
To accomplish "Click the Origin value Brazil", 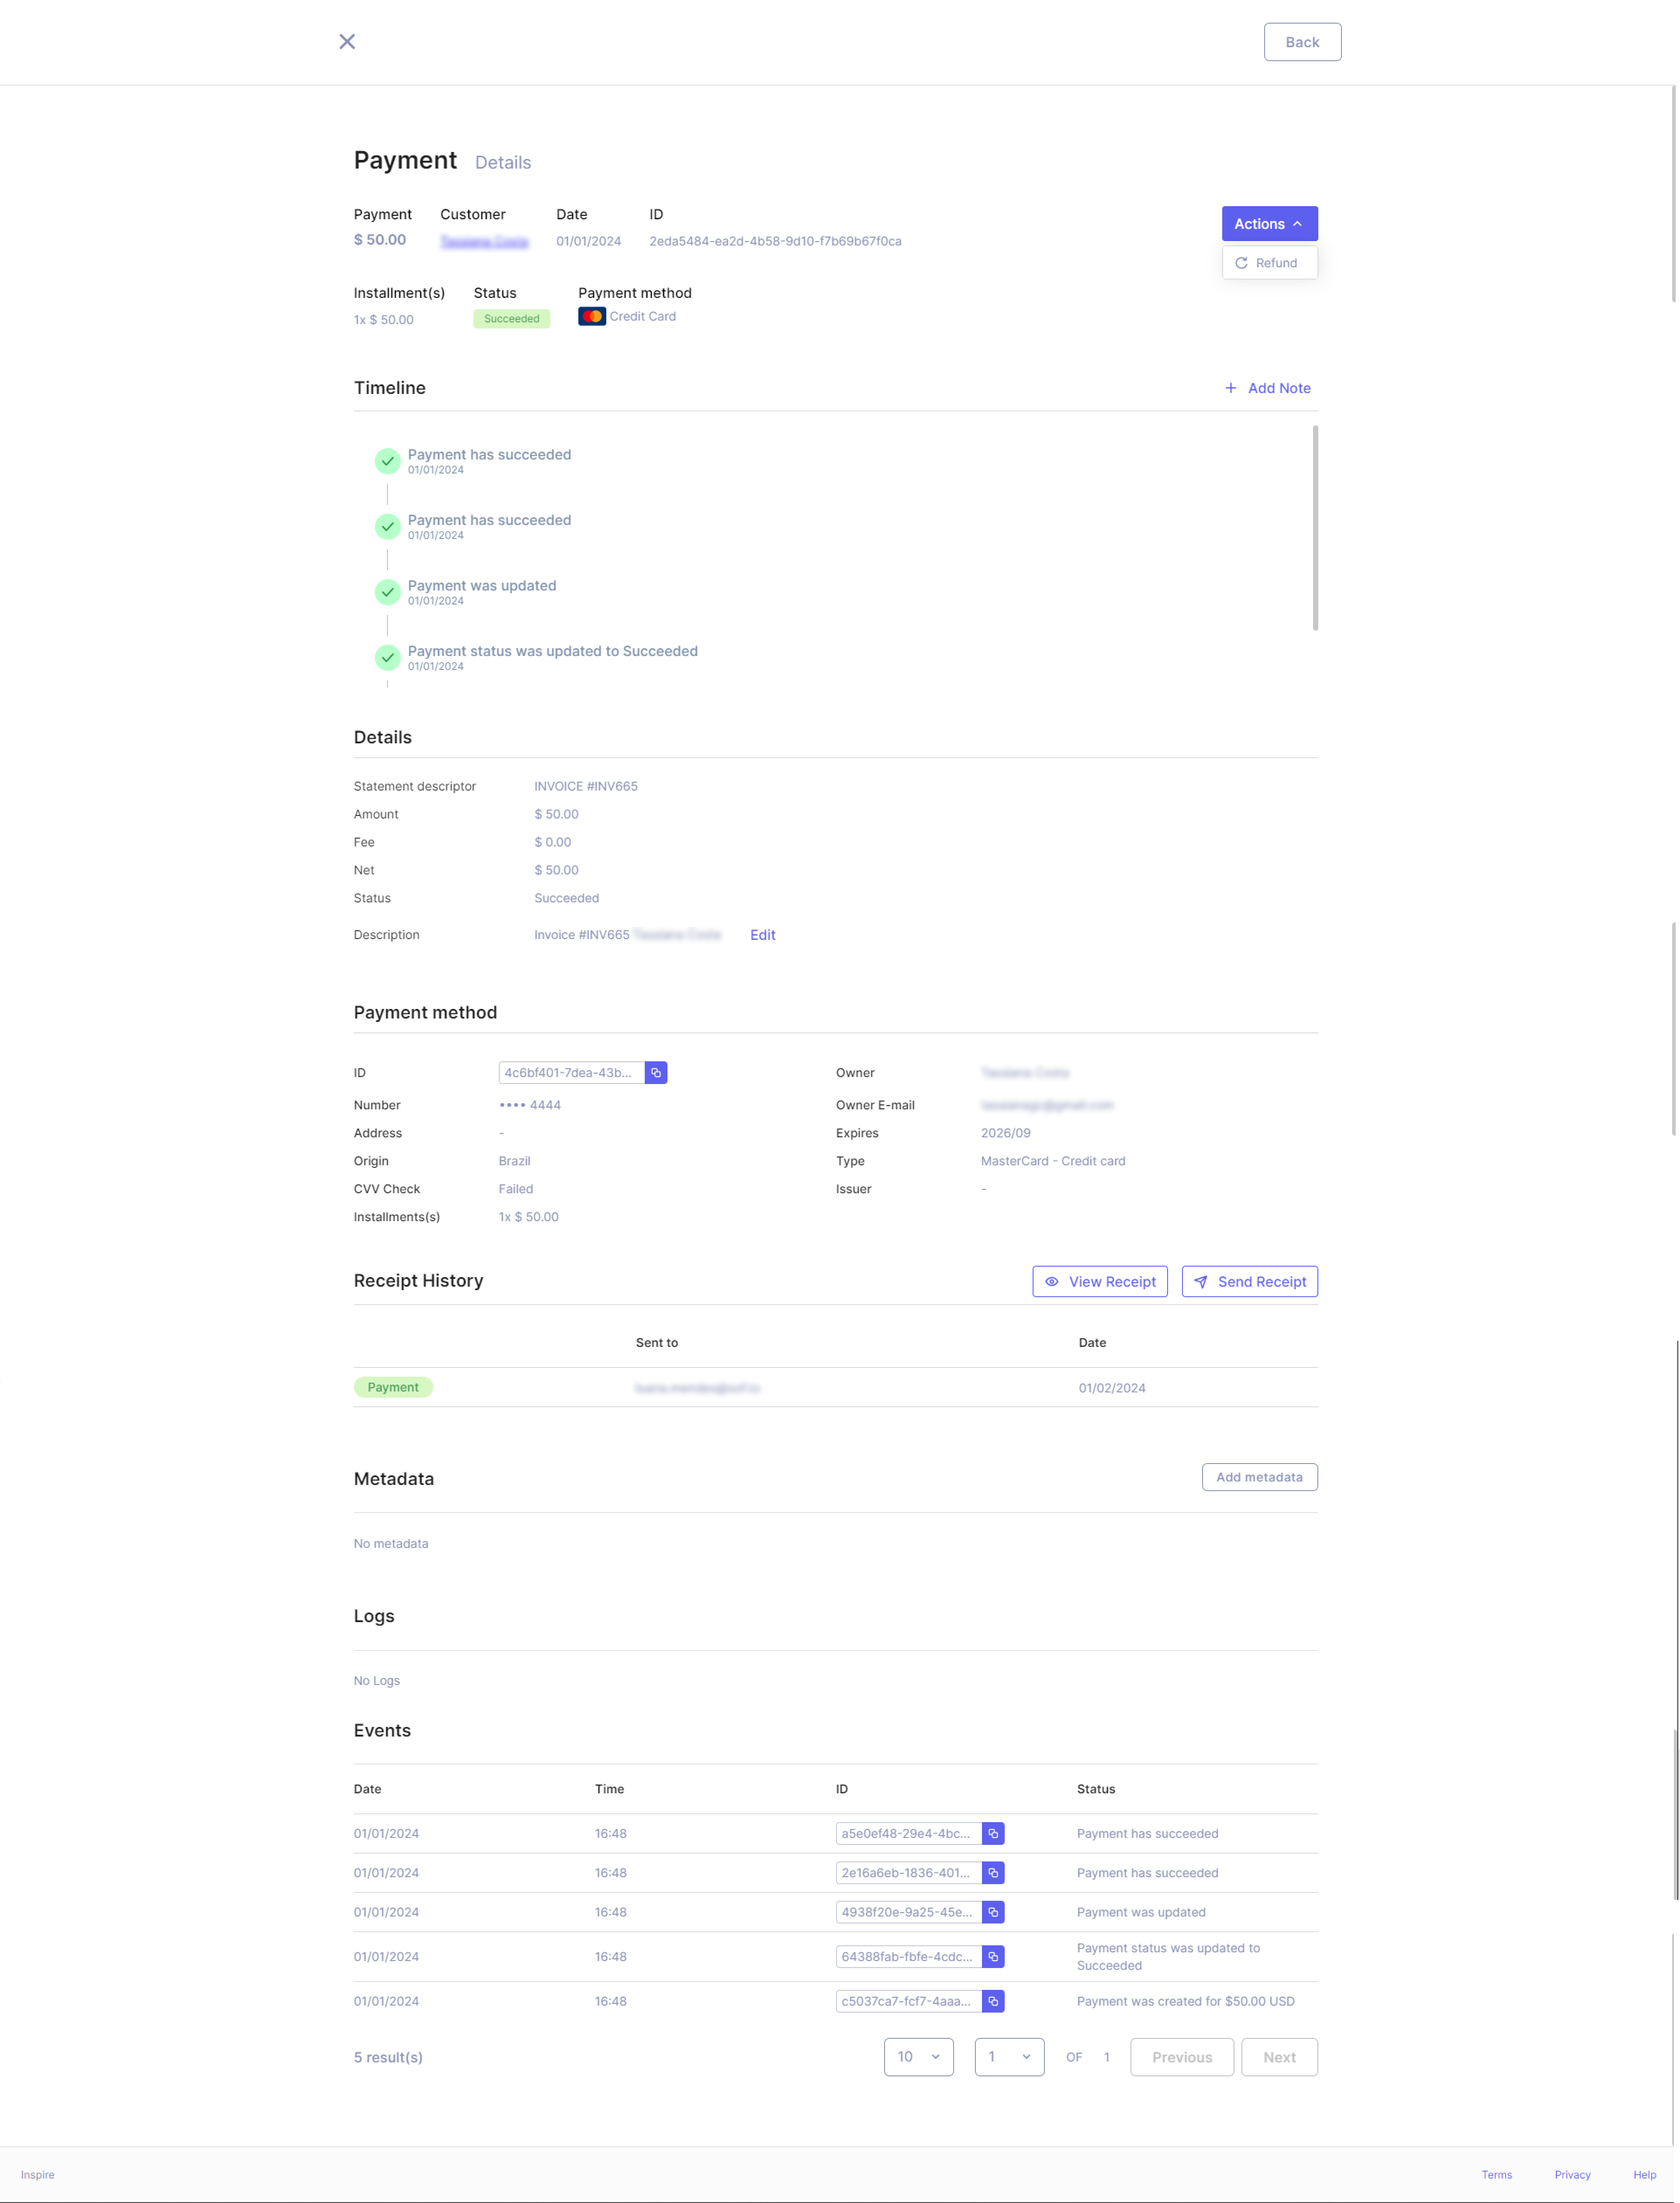I will pyautogui.click(x=514, y=1161).
